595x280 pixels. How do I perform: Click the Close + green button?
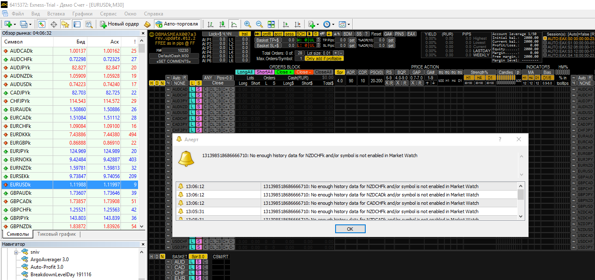coord(284,72)
